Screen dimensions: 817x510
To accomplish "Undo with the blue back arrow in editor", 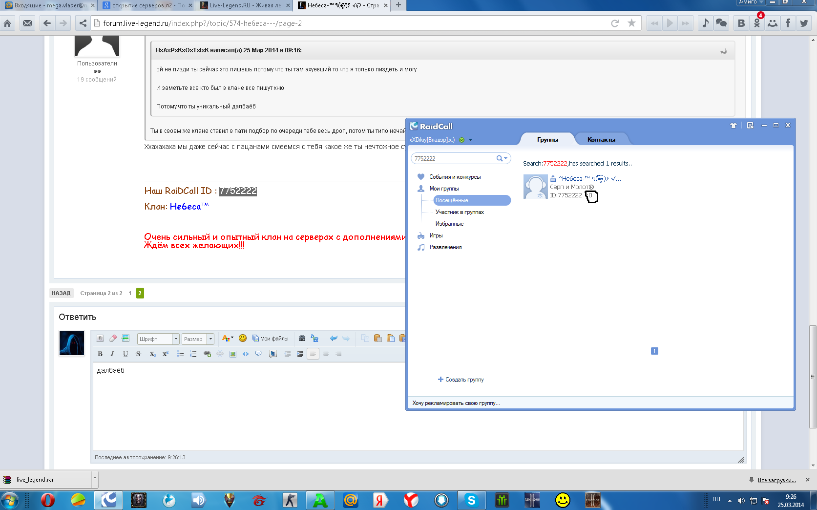I will coord(334,338).
